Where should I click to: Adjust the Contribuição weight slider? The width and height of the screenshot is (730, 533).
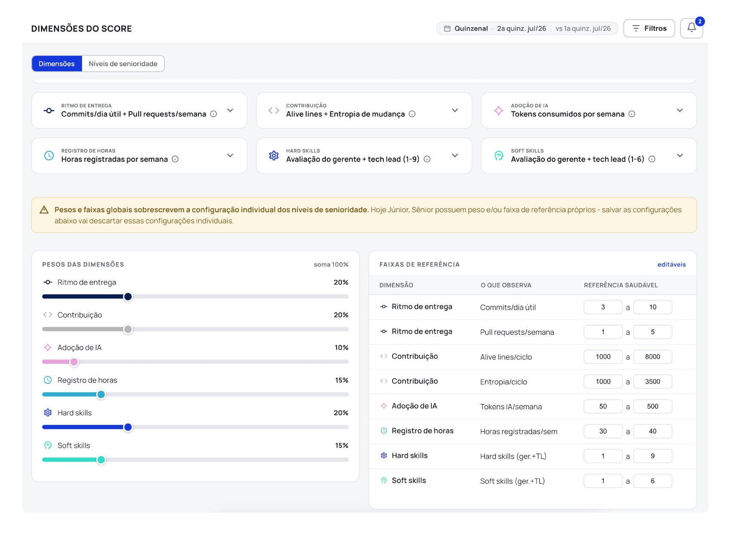click(128, 329)
